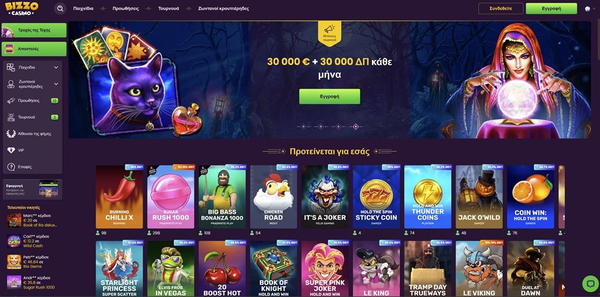Expand Ζωντανοί κρουπιέρηδες sidebar chevron
600x297 pixels.
pos(56,84)
